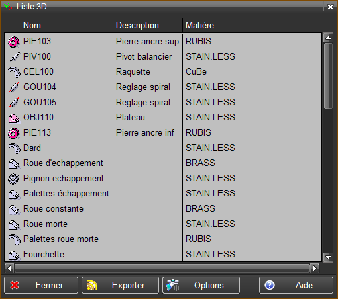
Task: Close the list with the Fermer button
Action: [x=41, y=285]
